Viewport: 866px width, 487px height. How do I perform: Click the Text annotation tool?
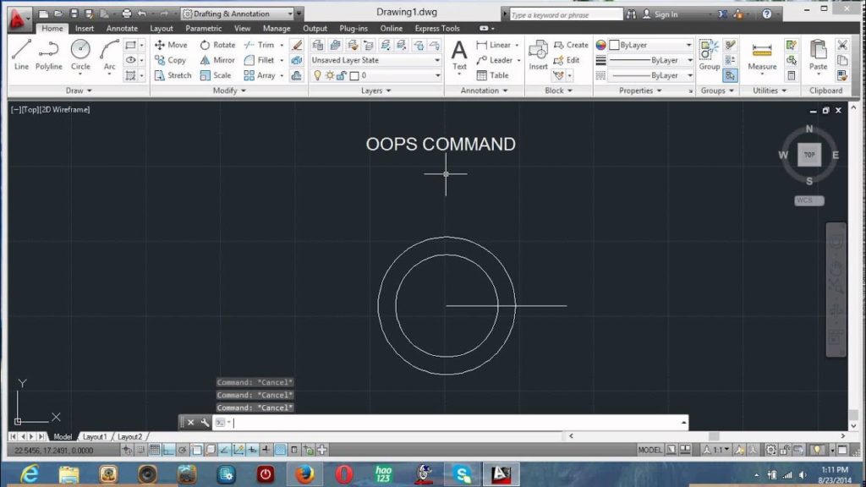click(x=459, y=54)
